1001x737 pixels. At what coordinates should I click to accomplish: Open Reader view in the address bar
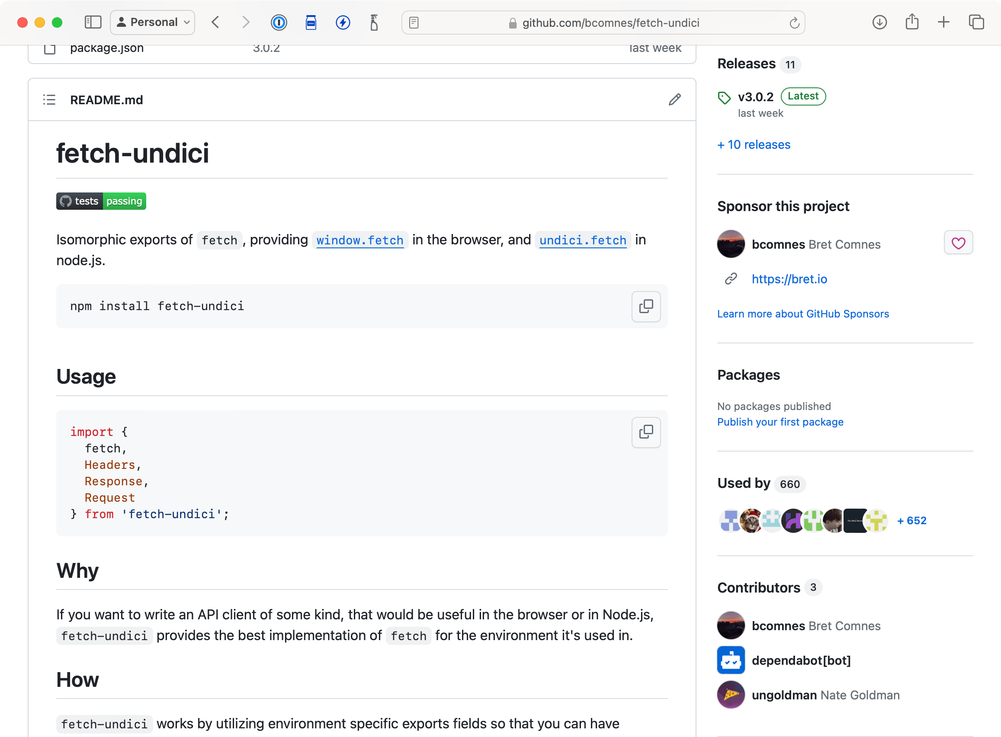(414, 22)
